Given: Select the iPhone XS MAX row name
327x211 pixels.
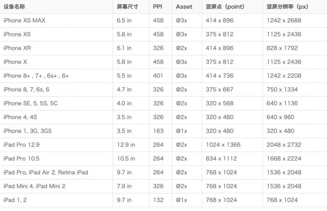Looking at the screenshot, I should coord(24,21).
